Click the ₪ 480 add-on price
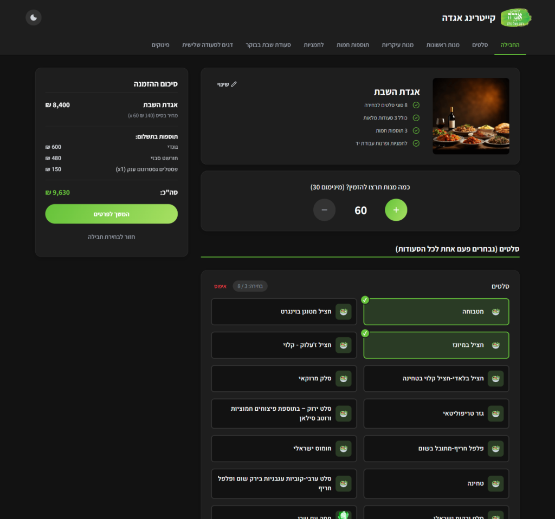 pos(53,158)
